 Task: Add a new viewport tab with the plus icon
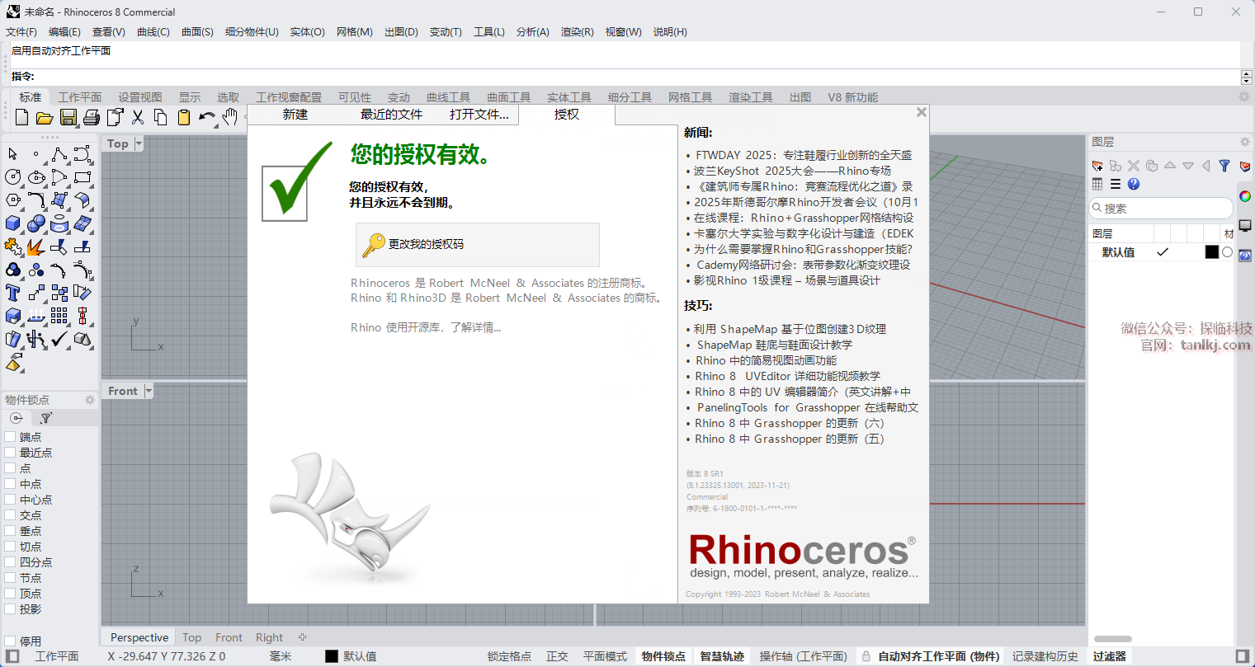(x=303, y=637)
